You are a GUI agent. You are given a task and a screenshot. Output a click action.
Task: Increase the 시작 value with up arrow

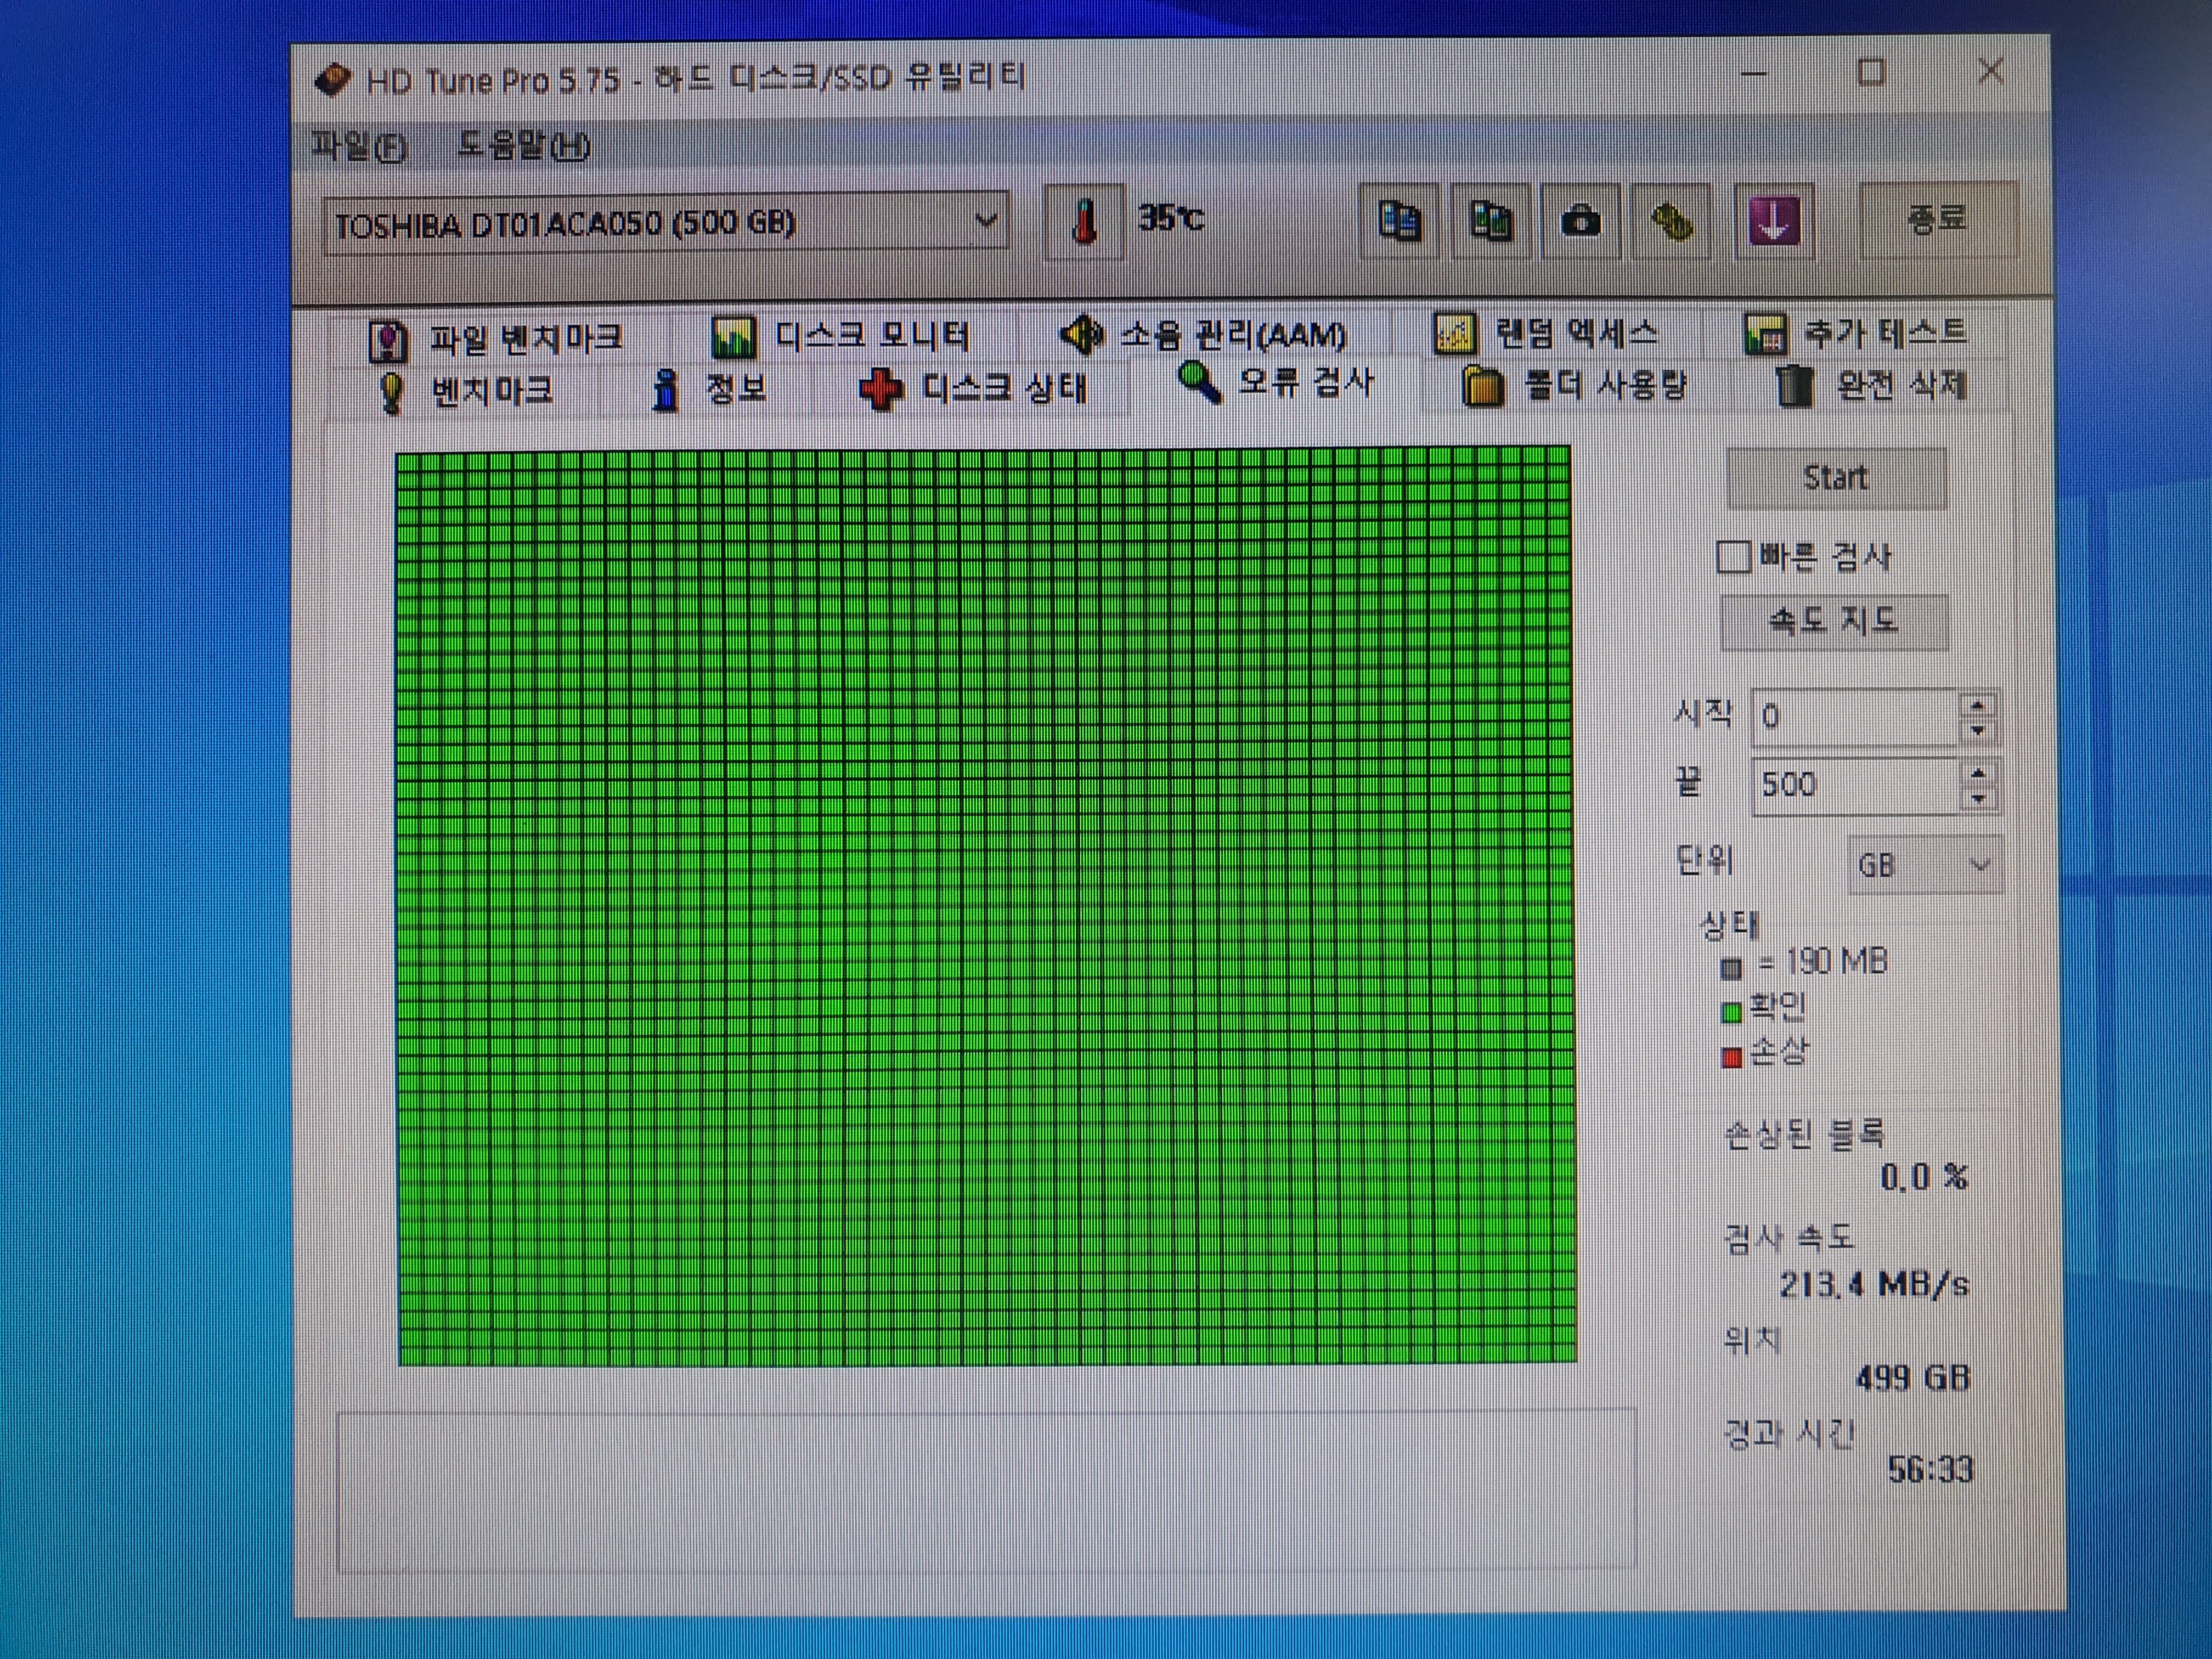(1977, 705)
